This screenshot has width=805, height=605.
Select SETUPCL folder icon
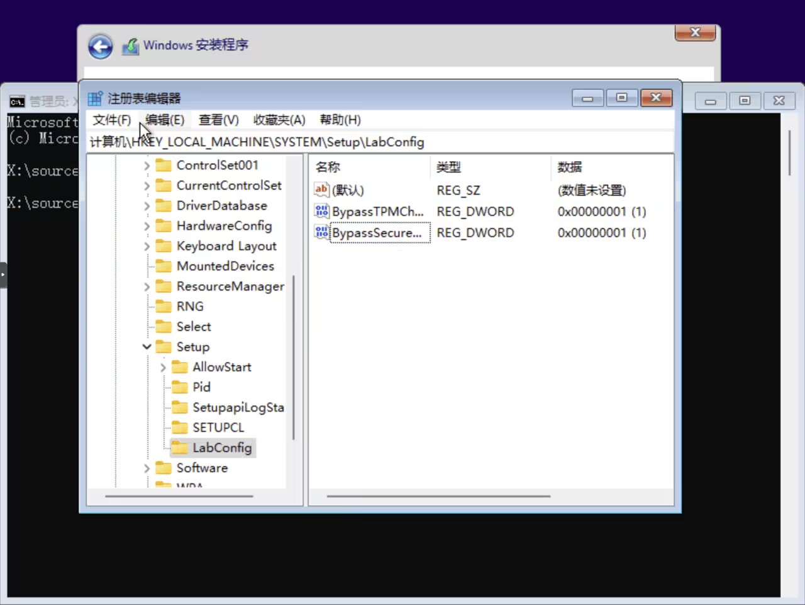pyautogui.click(x=180, y=427)
